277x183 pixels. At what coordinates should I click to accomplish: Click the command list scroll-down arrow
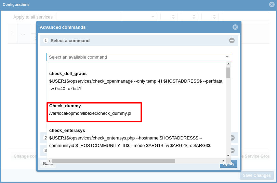[x=228, y=155]
